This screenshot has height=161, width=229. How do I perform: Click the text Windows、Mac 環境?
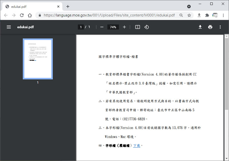pyautogui.click(x=119, y=137)
